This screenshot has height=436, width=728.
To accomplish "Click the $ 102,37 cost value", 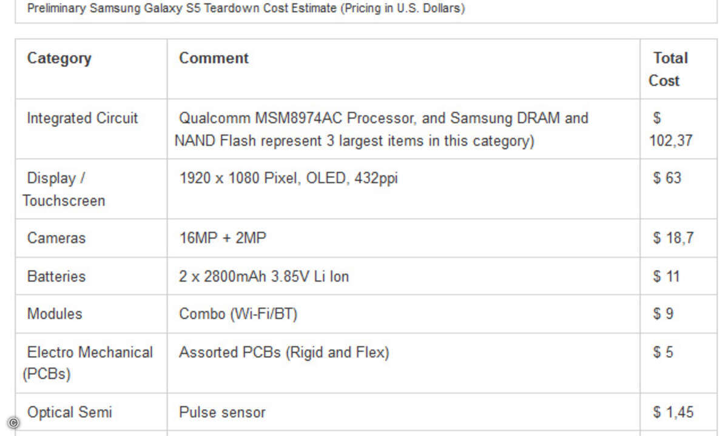I will click(x=670, y=129).
